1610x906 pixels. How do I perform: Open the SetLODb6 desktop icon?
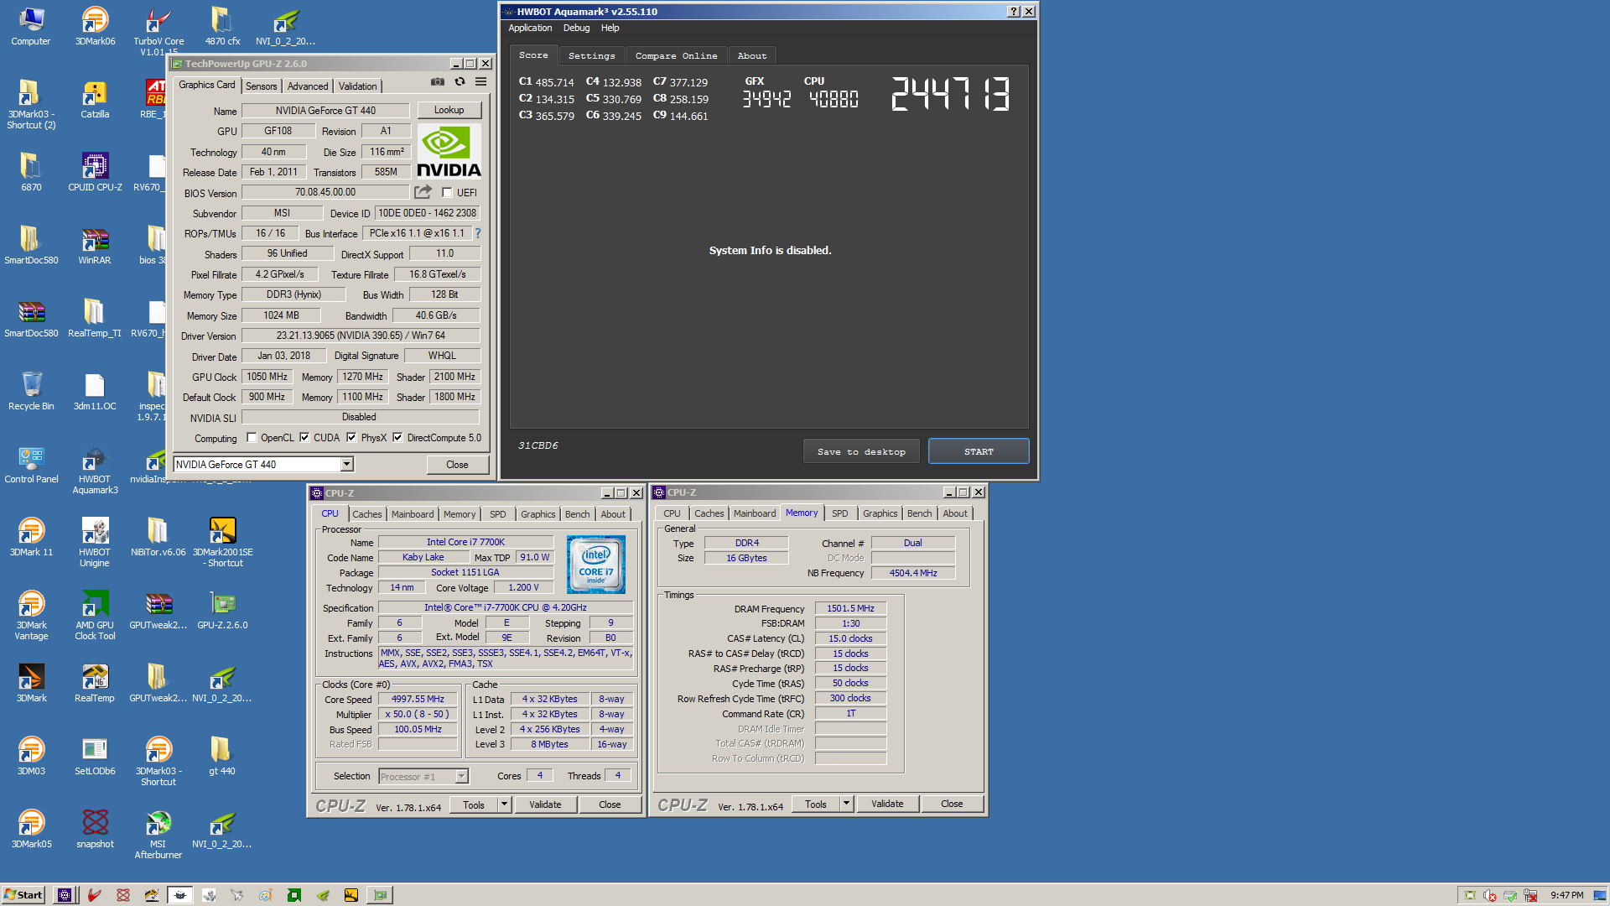pyautogui.click(x=95, y=756)
